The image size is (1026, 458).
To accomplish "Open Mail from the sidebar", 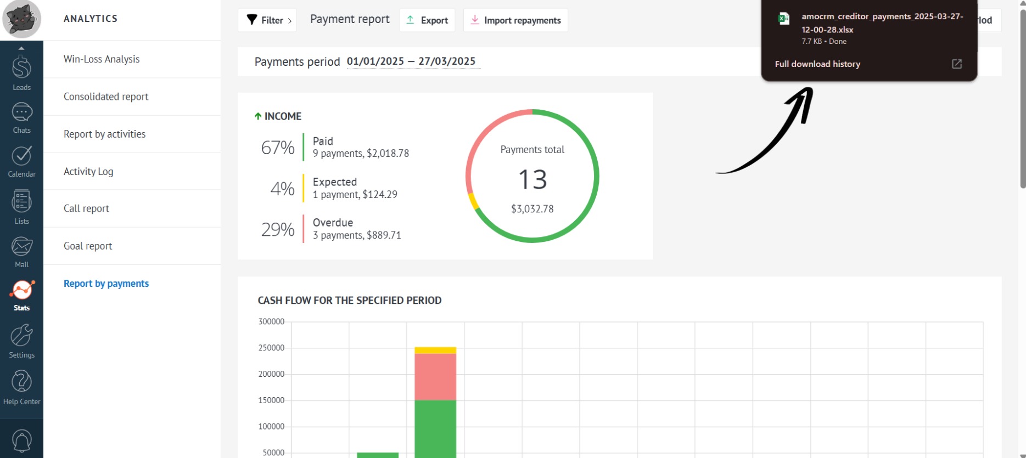I will [x=21, y=247].
